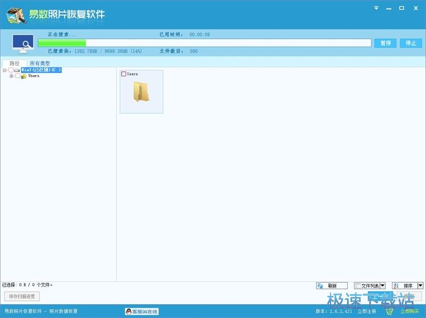
Task: Open the title bar dropdown menu arrow
Action: [376, 8]
